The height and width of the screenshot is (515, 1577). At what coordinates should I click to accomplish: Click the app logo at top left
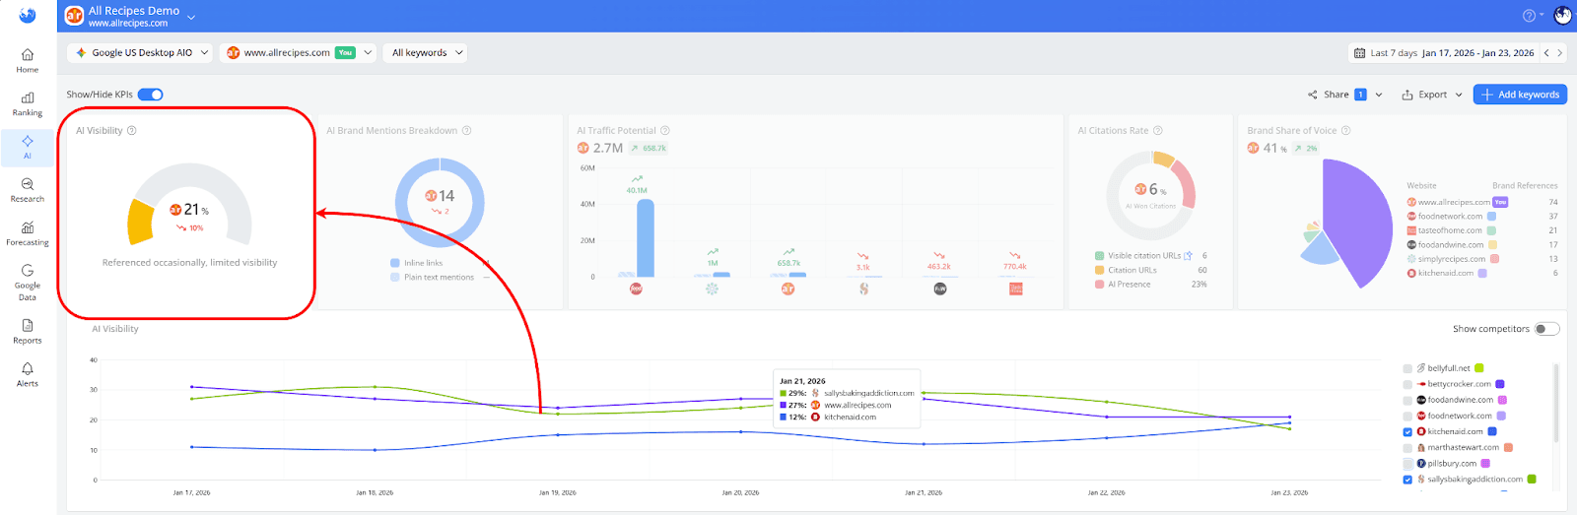(x=28, y=15)
